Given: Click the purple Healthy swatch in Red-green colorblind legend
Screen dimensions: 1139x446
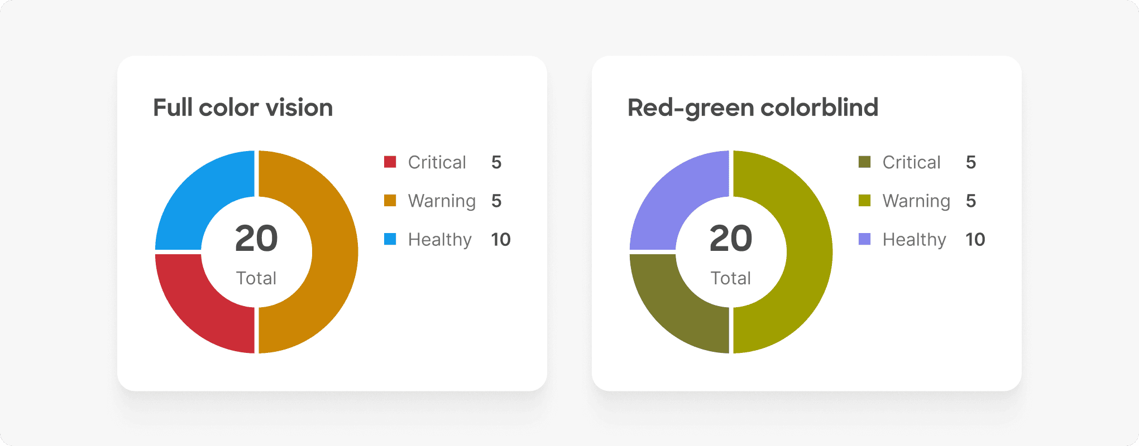Looking at the screenshot, I should (x=865, y=239).
